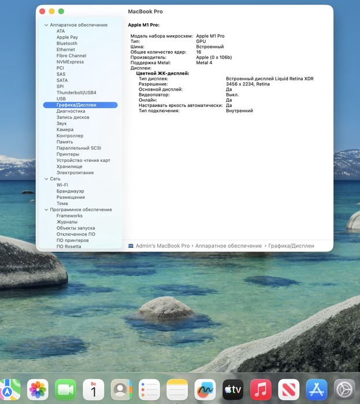Click Цветной ЖК-дисплей heading
This screenshot has height=404, width=360.
(162, 73)
